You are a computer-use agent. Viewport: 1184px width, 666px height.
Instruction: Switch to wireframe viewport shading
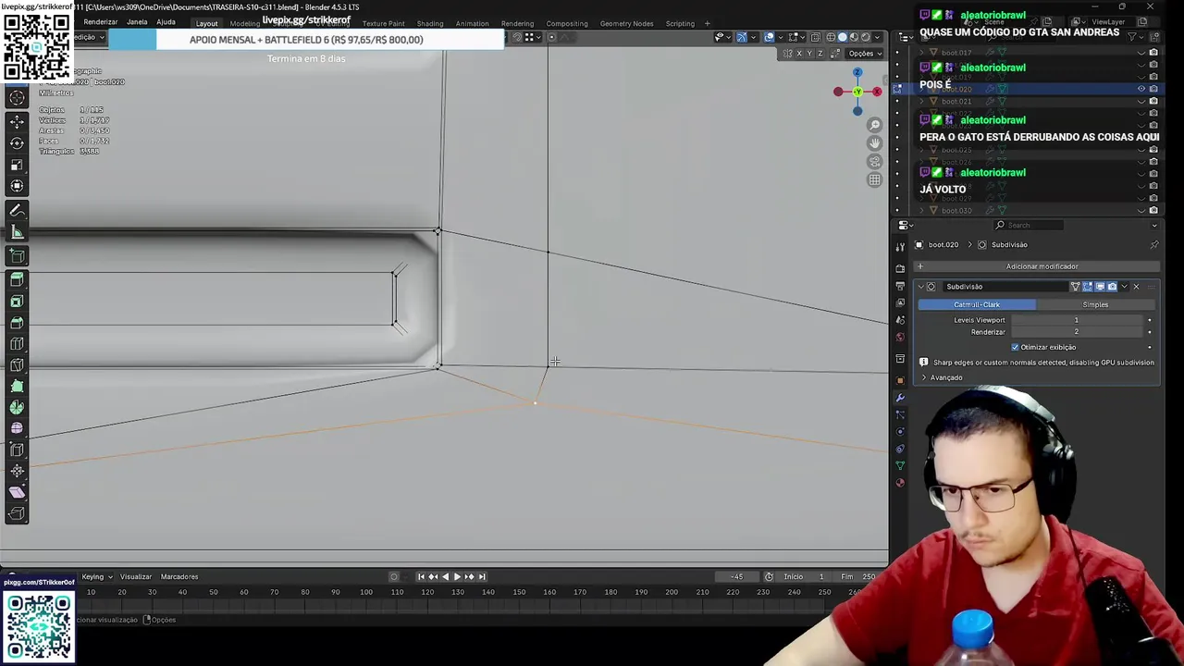tap(831, 37)
